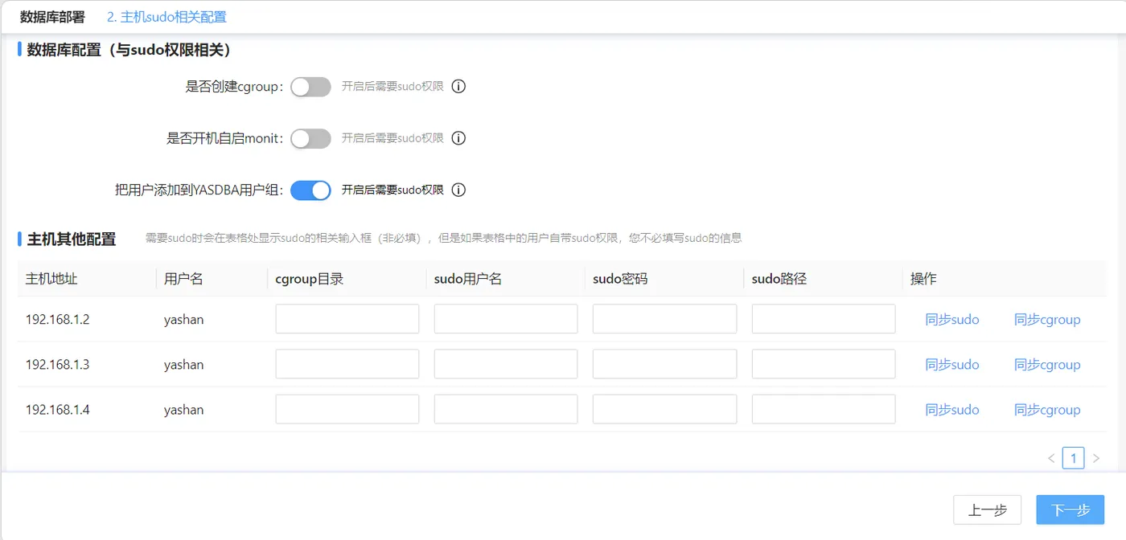Turn off 把用户添加到YASDBA用户组 switch
This screenshot has height=540, width=1126.
click(310, 190)
